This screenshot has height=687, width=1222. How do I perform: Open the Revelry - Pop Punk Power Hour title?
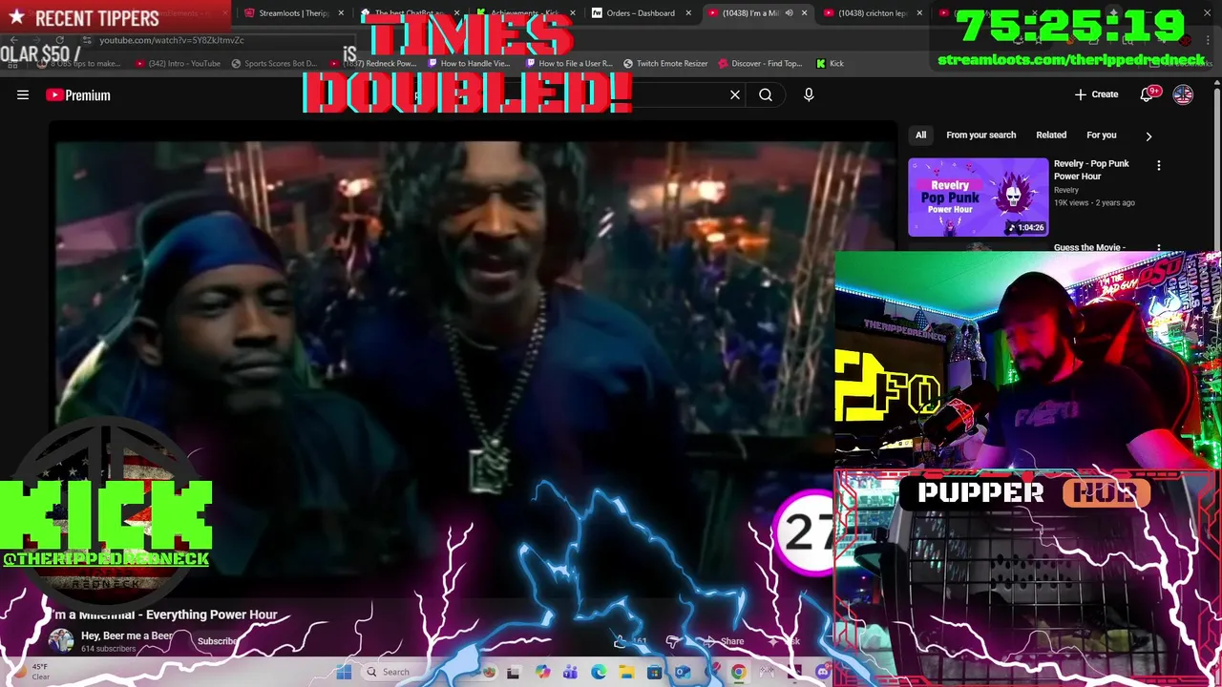pyautogui.click(x=1091, y=170)
